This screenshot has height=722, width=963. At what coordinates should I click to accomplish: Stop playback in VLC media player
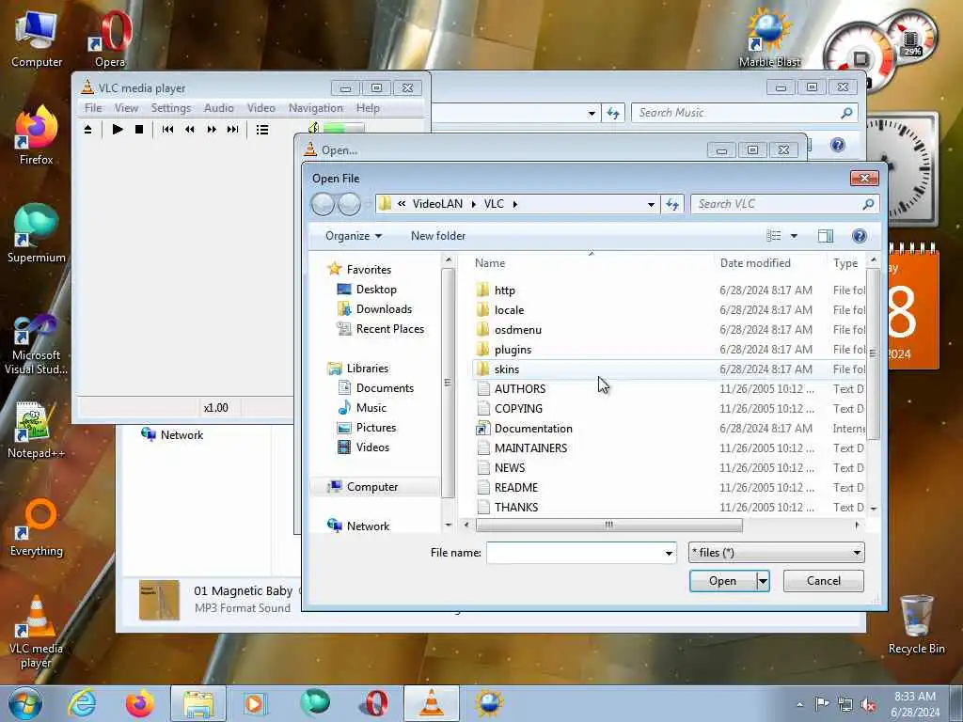click(139, 130)
